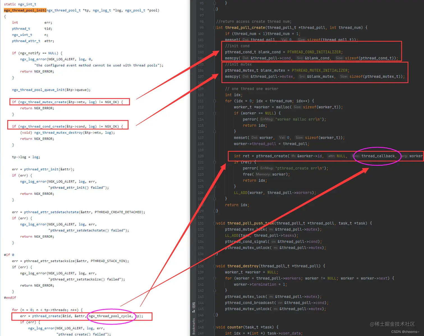Click the #if 0 preprocessor line
Viewport: 424px width, 336px height.
tap(9, 255)
